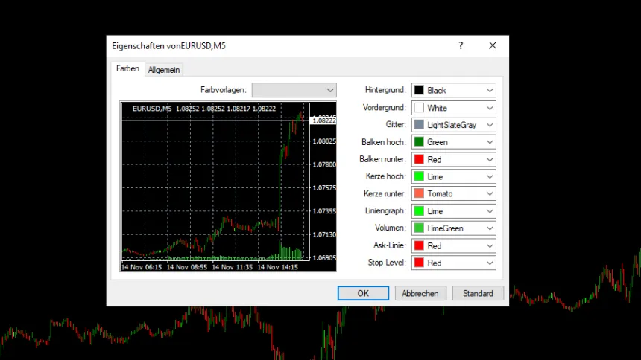The image size is (641, 360).
Task: Click the Kerze runter Tomato swatch
Action: (x=419, y=194)
